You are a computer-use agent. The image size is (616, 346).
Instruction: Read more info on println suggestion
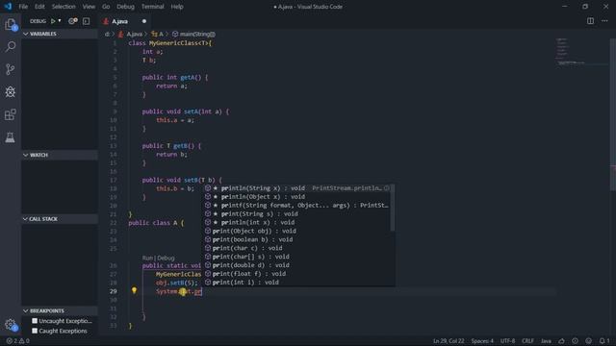point(387,188)
